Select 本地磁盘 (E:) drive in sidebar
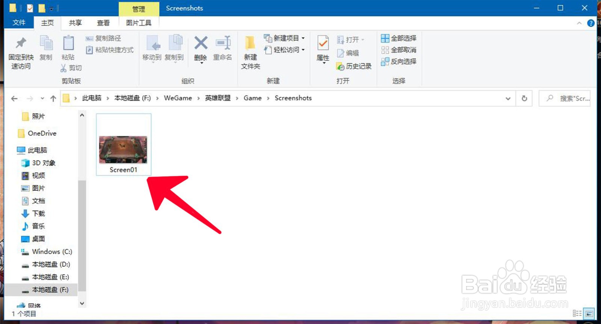The height and width of the screenshot is (324, 601). click(45, 277)
